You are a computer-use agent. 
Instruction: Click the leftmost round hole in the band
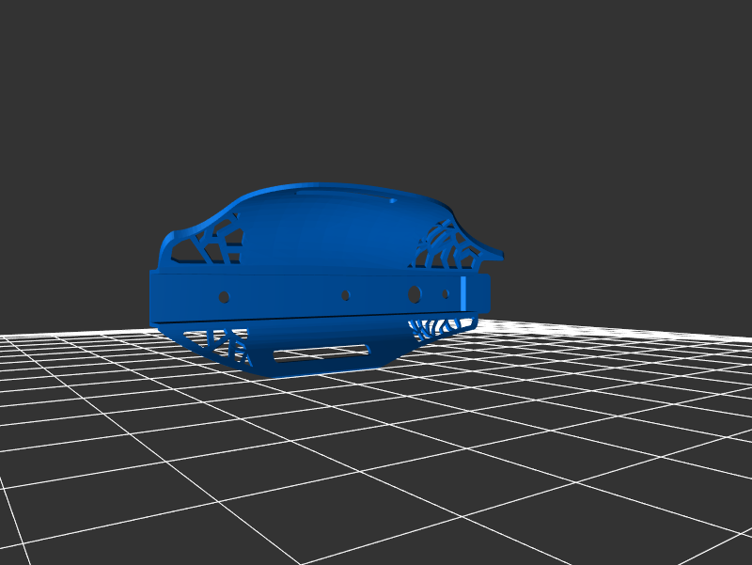point(224,297)
